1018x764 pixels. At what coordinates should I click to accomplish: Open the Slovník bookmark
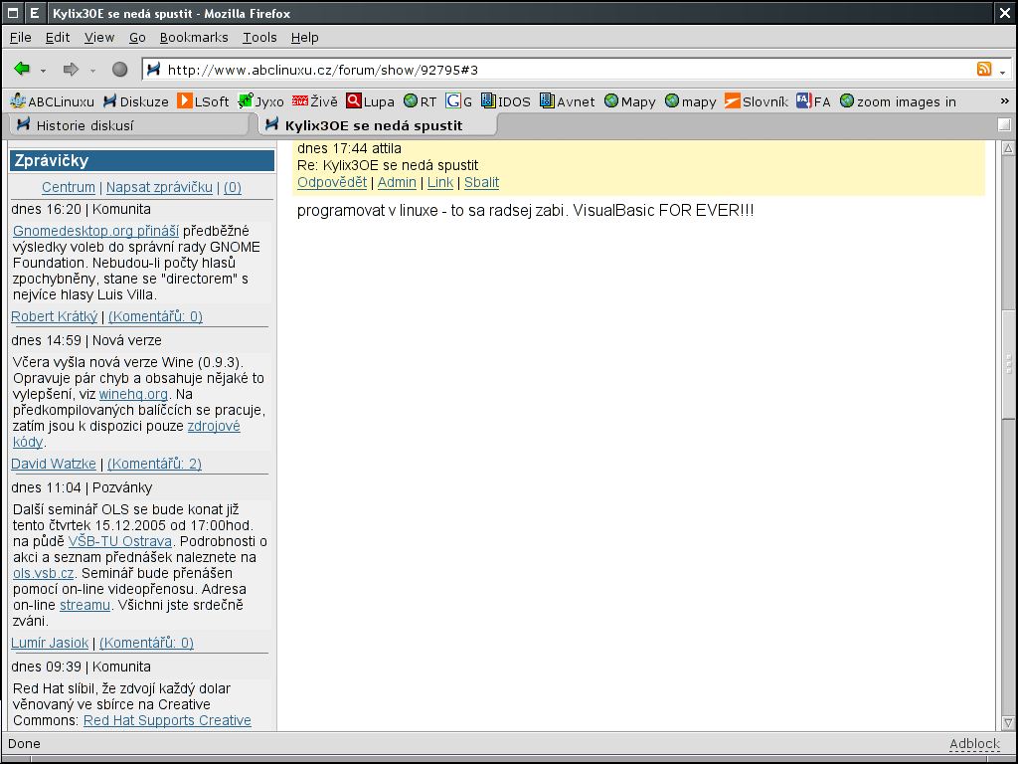[x=757, y=101]
